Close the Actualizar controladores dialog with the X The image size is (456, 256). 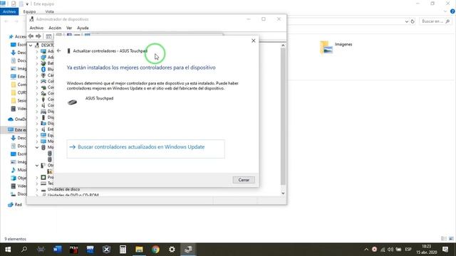tap(254, 41)
